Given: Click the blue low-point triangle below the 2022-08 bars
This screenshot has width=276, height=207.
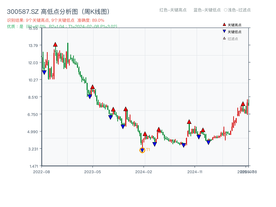Looking at the screenshot, I should 43,72.
